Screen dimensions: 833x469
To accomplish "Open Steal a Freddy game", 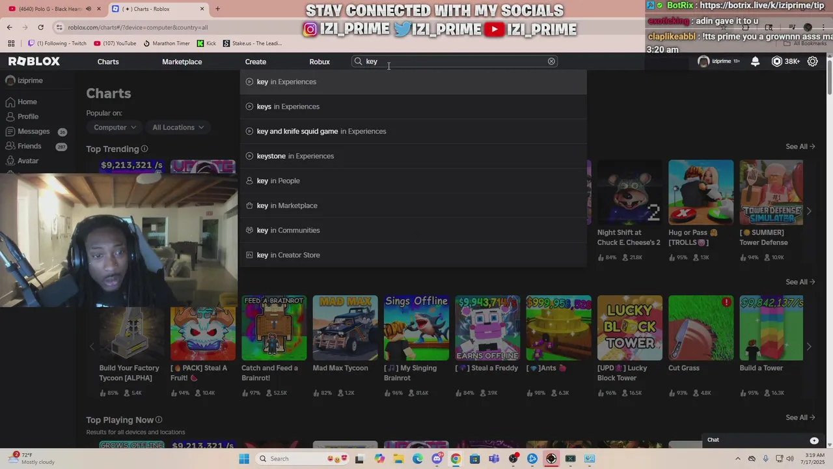I will (x=487, y=328).
